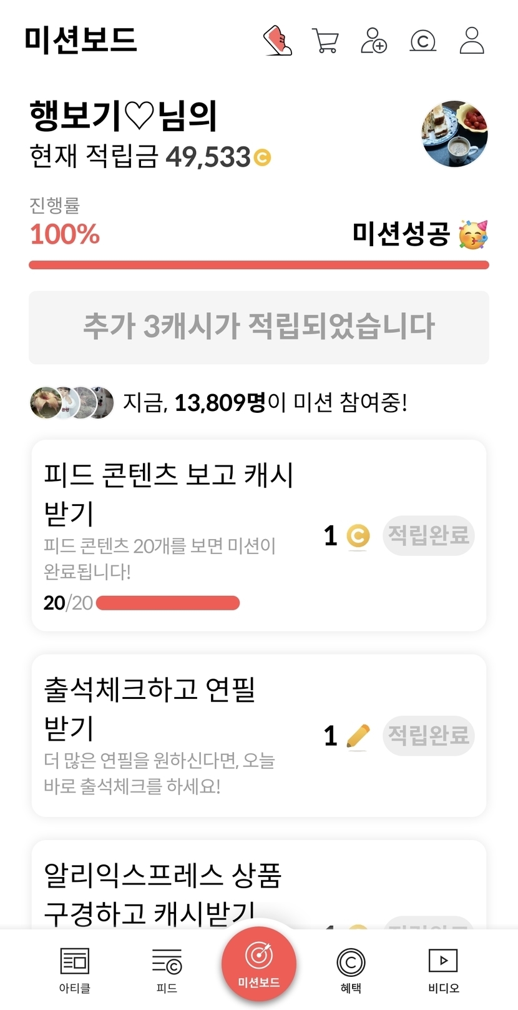Tap the participant avatars group

click(x=72, y=403)
